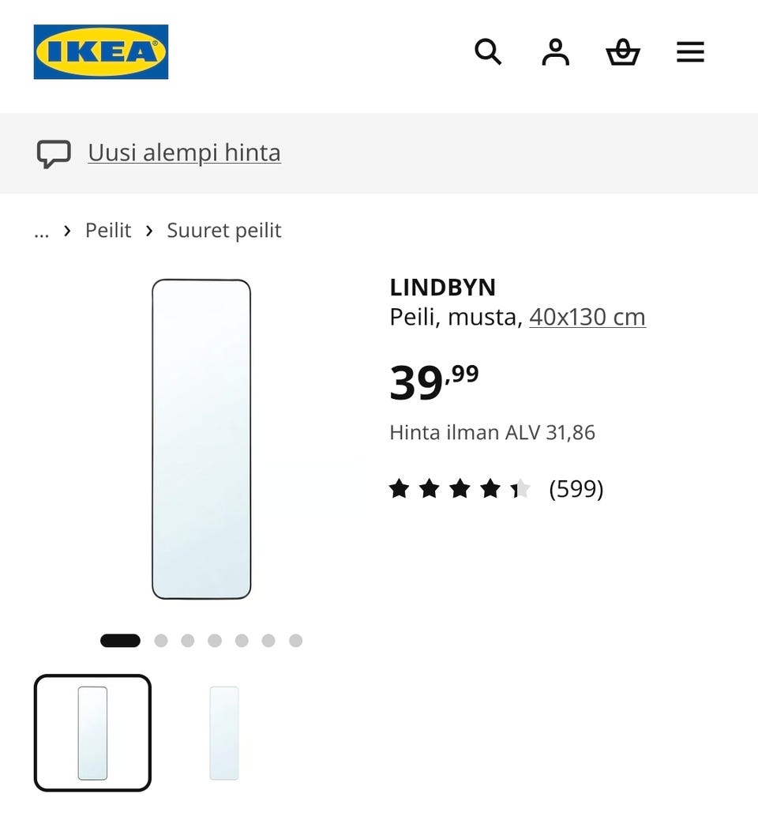
Task: Click the star rating icons
Action: pos(460,488)
